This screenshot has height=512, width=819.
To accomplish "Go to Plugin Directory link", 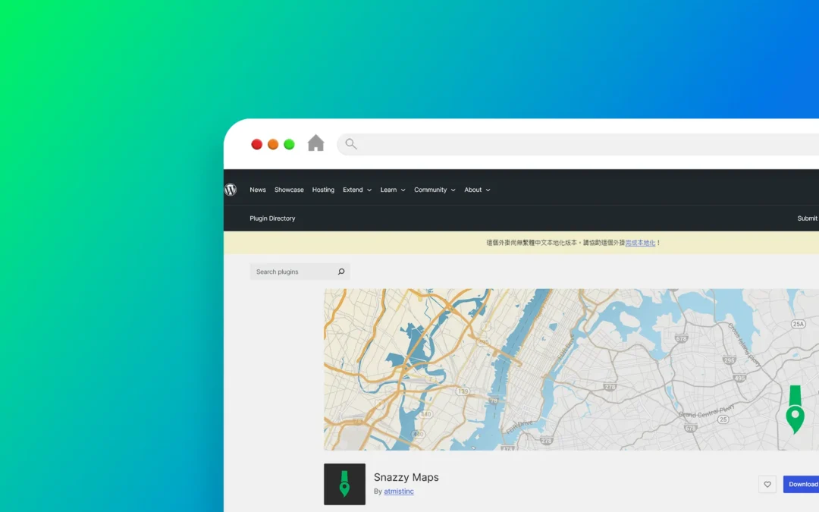I will tap(272, 218).
